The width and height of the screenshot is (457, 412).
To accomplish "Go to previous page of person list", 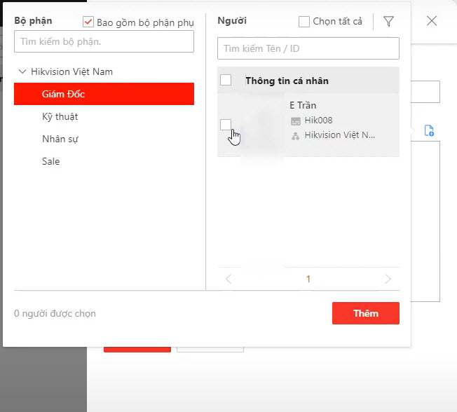I will click(x=228, y=279).
